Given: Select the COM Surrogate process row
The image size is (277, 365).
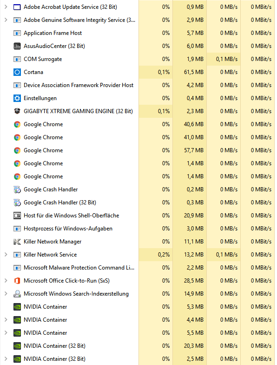Looking at the screenshot, I should pyautogui.click(x=138, y=59).
